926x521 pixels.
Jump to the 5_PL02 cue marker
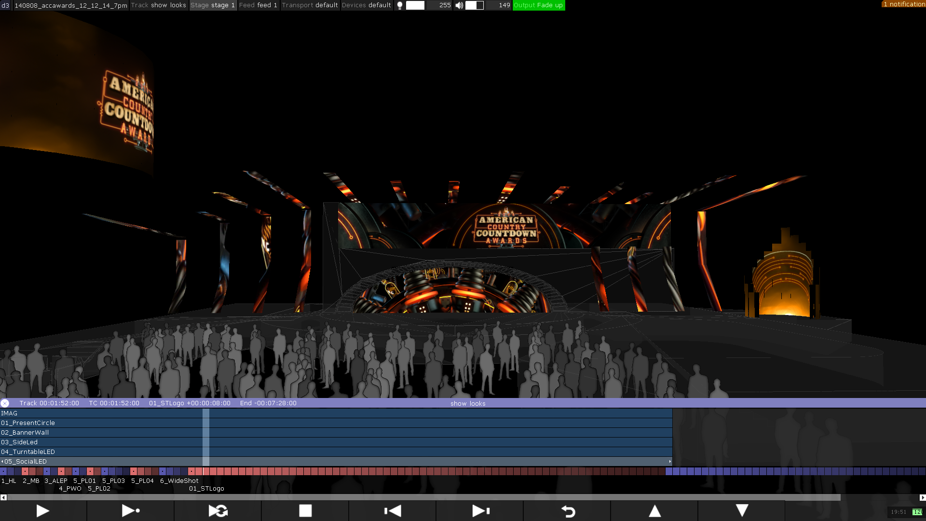tap(99, 489)
